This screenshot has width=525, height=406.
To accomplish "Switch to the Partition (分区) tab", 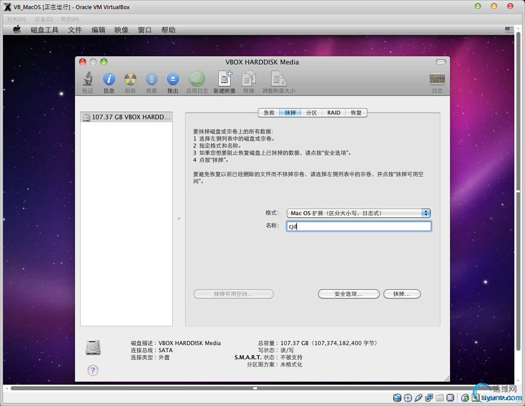I will [x=311, y=113].
